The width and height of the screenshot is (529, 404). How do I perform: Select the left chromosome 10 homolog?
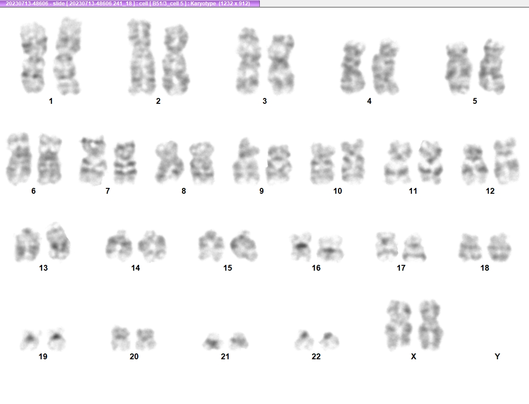pyautogui.click(x=322, y=164)
